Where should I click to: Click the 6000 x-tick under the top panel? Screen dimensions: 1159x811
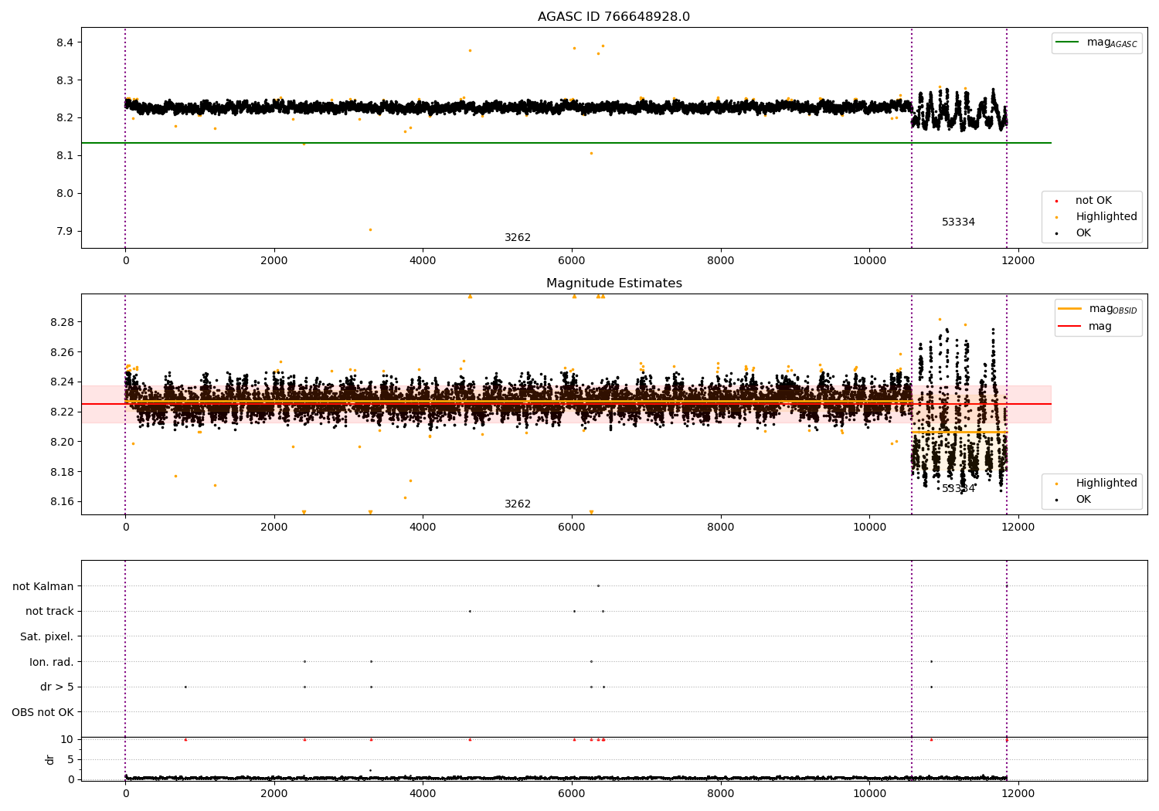click(572, 261)
